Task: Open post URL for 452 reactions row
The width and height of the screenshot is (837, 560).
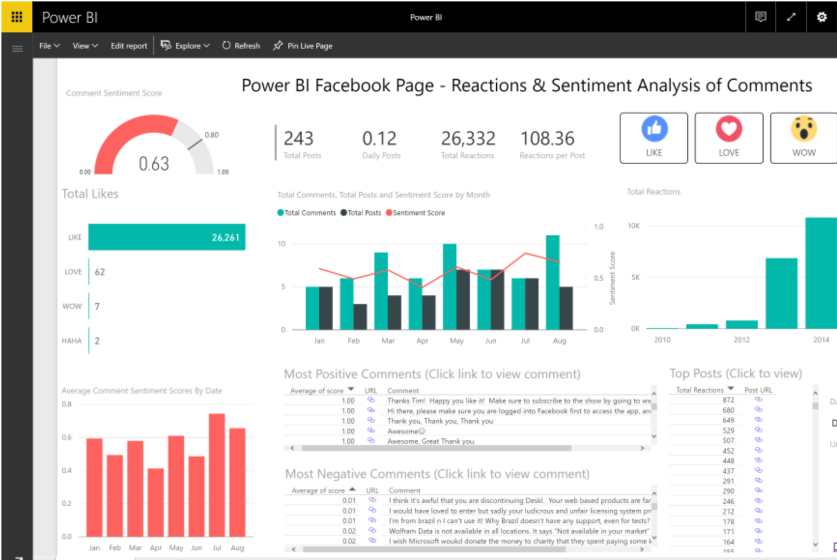Action: click(759, 450)
